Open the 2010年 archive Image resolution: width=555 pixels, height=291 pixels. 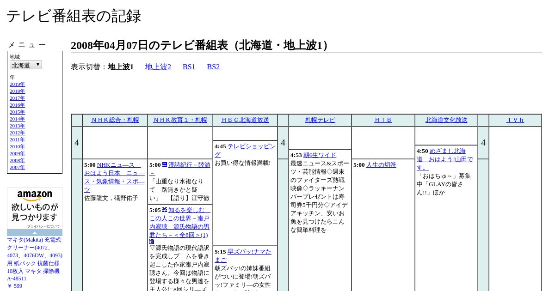click(x=17, y=147)
